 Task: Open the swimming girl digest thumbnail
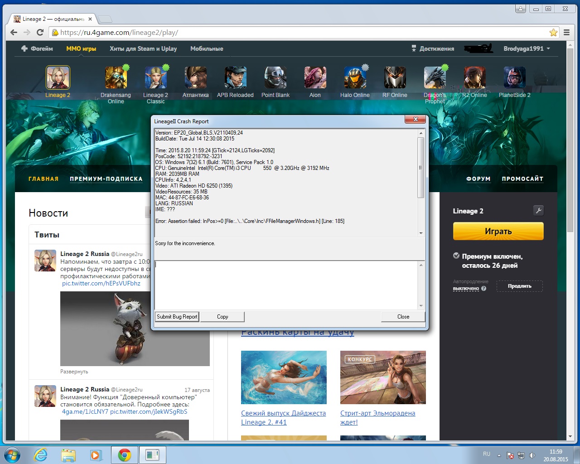tap(284, 377)
